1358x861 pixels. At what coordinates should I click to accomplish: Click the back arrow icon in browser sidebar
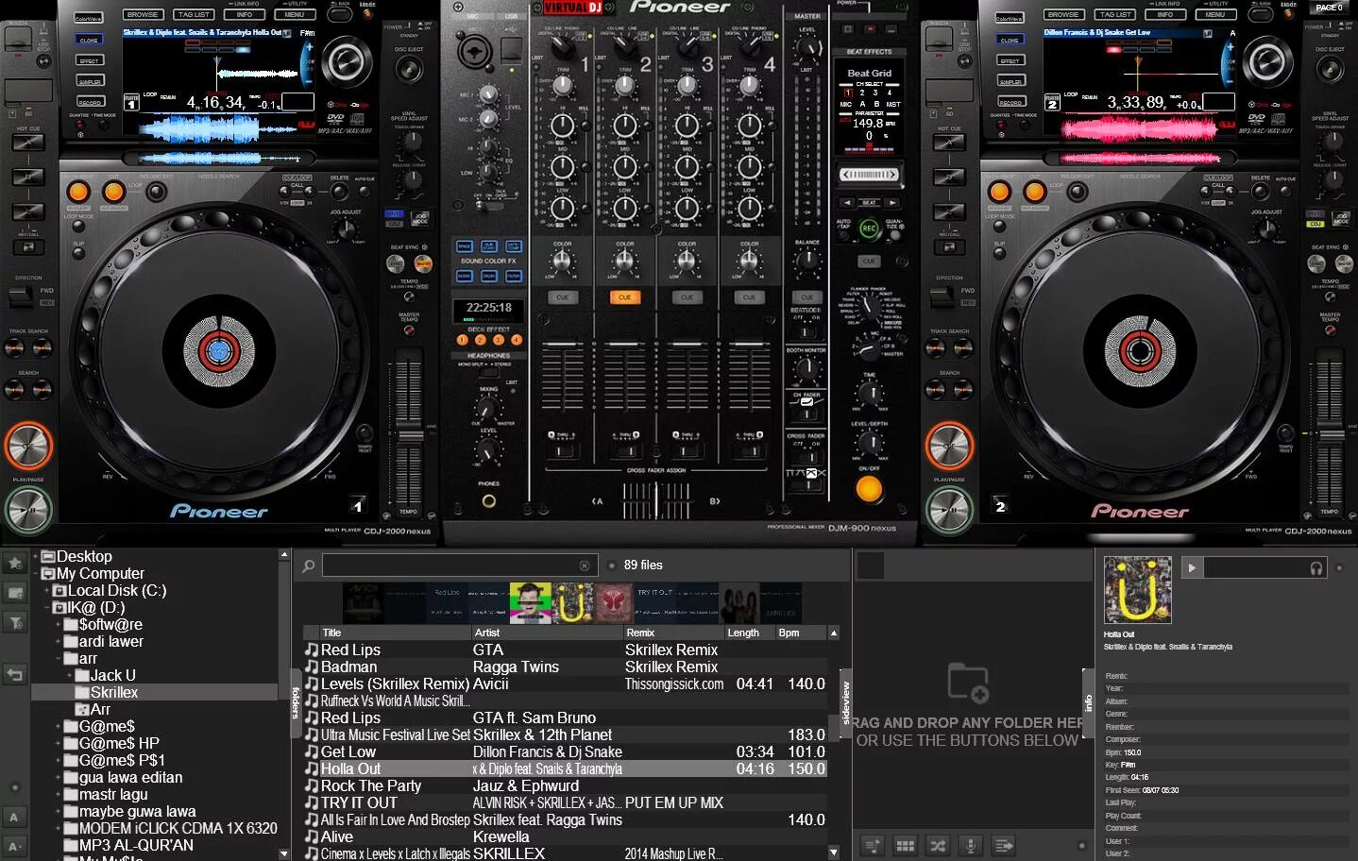pos(15,674)
